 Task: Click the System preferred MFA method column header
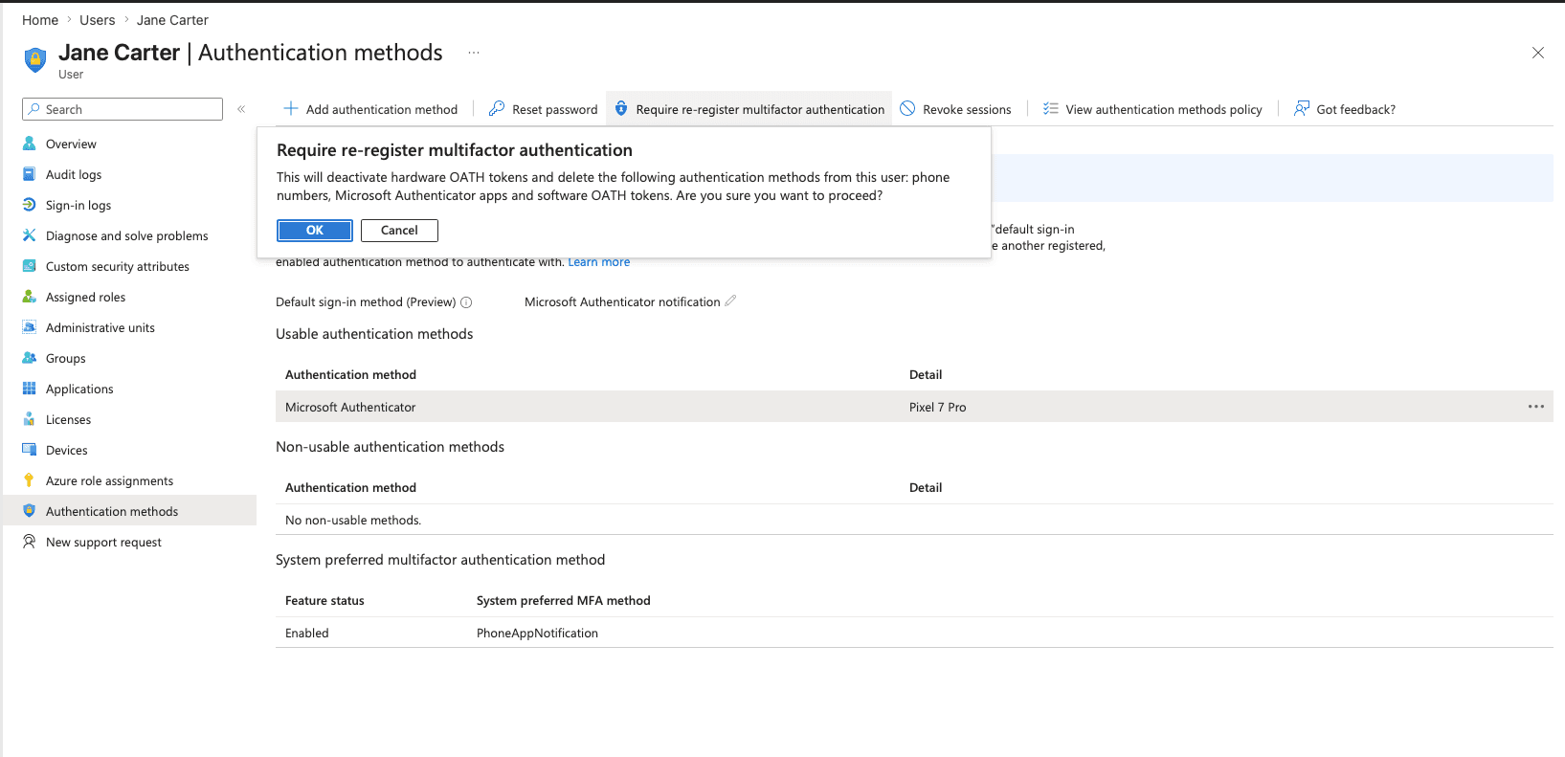click(564, 600)
